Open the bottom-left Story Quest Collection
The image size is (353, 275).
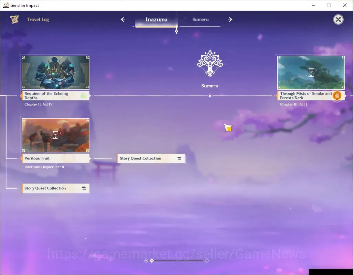click(x=56, y=188)
